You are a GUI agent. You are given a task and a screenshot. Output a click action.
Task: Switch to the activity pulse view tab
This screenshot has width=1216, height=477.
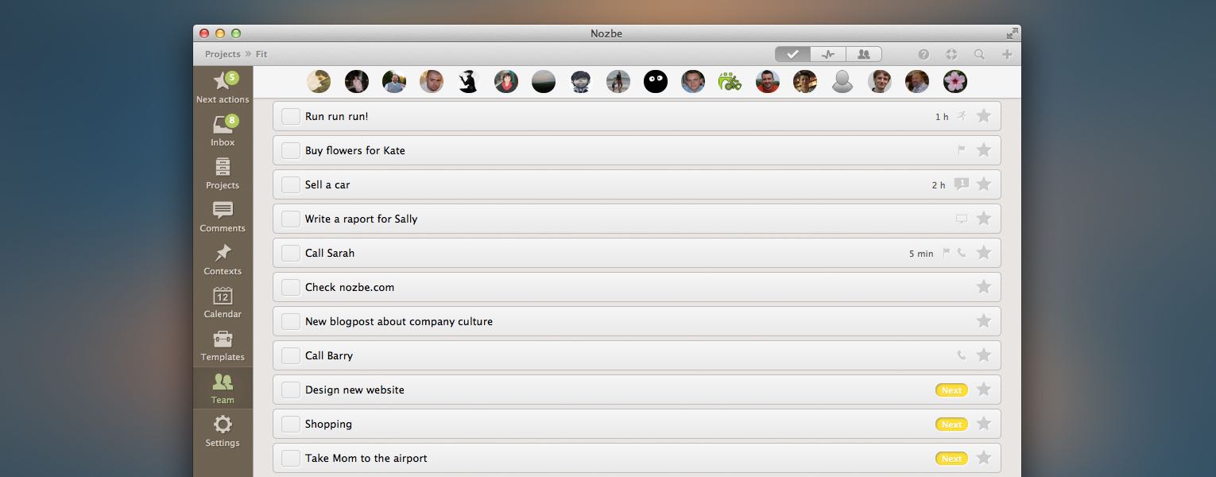click(x=828, y=54)
